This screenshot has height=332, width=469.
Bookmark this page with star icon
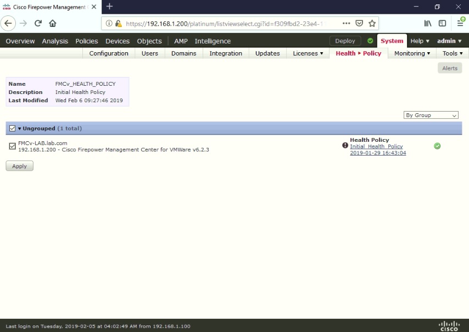click(372, 23)
